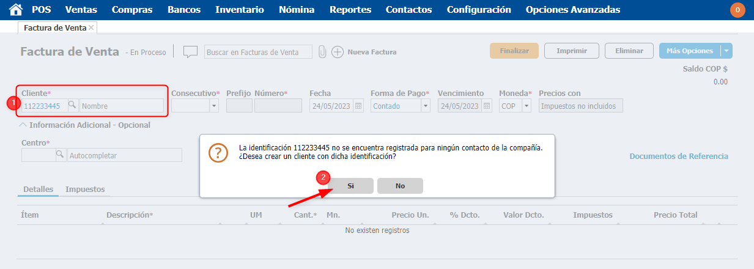Click the home icon in navigation bar
754x269 pixels.
[16, 10]
